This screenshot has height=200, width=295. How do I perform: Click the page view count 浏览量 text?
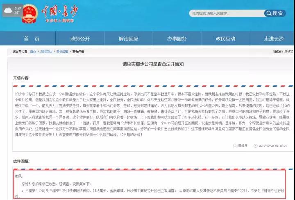283,52
